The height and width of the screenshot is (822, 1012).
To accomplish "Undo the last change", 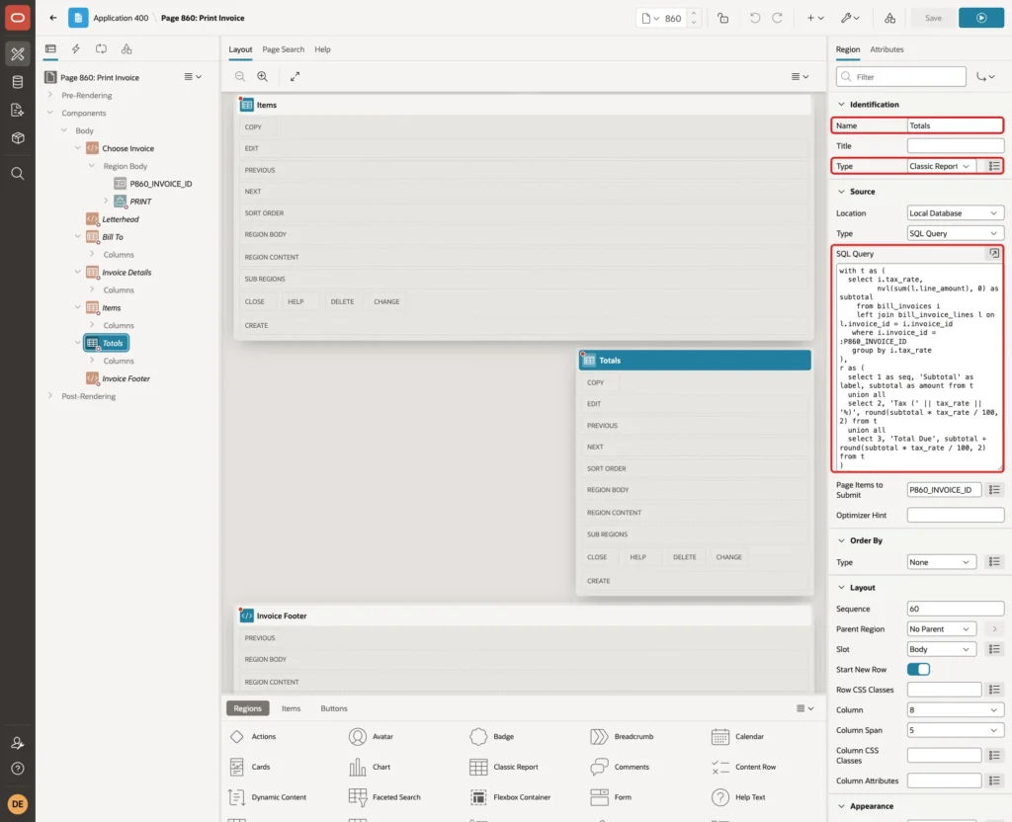I will [754, 18].
